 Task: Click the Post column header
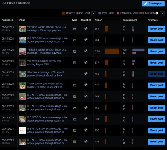22,20
